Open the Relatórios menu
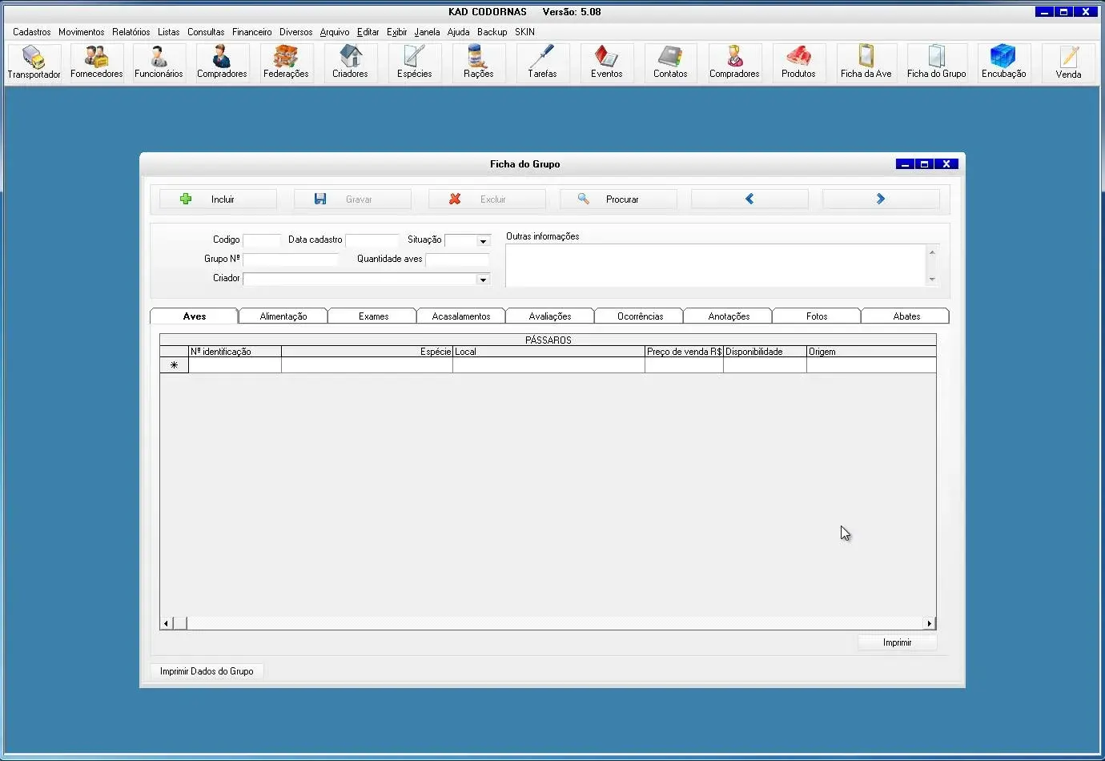This screenshot has width=1105, height=761. 131,32
